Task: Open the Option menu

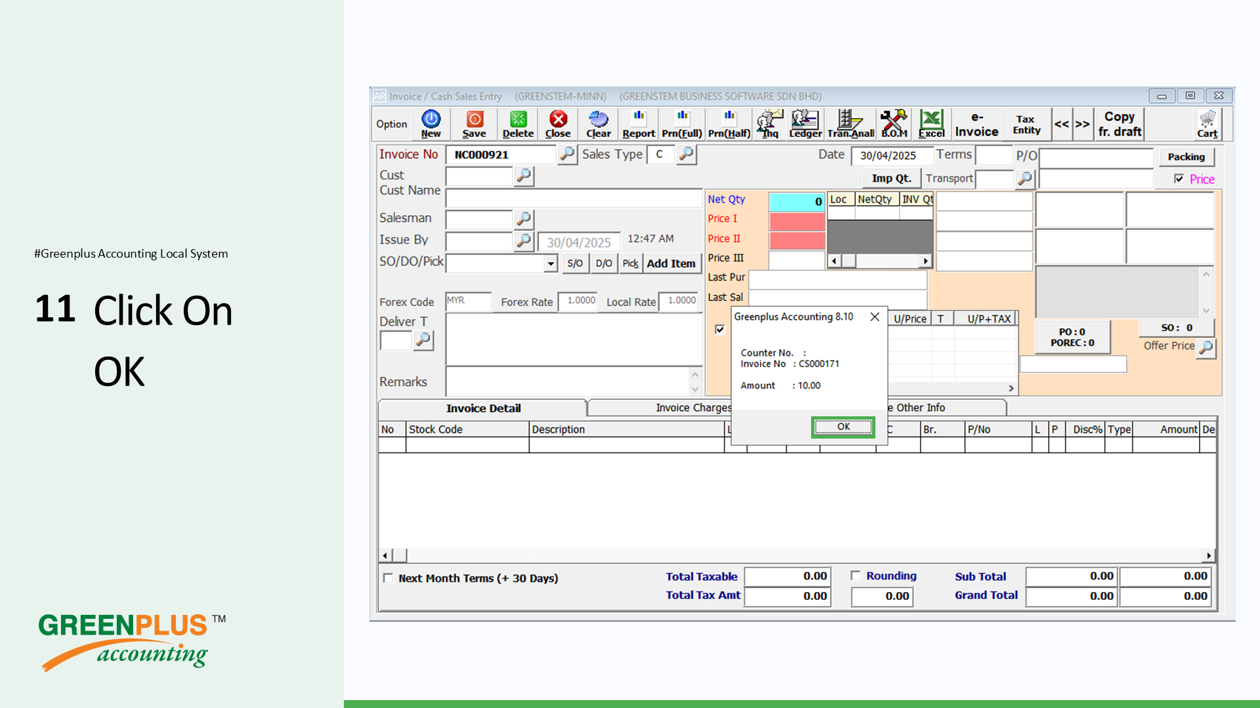Action: (x=392, y=124)
